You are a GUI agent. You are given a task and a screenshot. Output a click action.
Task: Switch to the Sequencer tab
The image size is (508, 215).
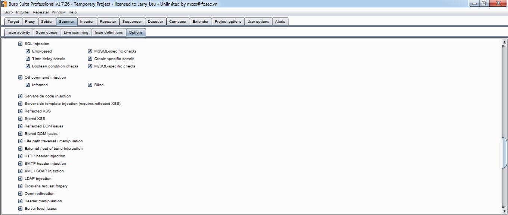coord(132,22)
